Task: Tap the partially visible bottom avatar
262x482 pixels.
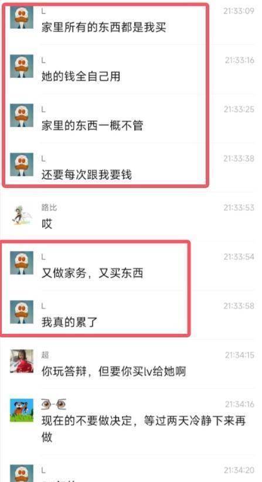Action: (22, 473)
